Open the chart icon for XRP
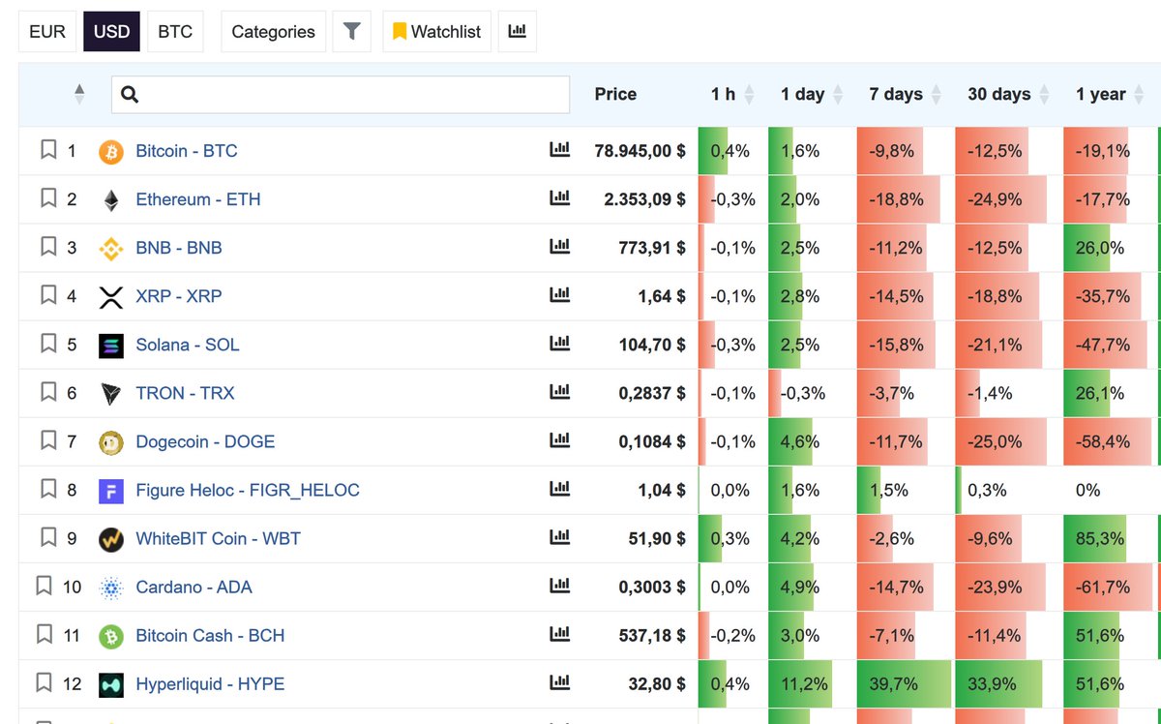Image resolution: width=1161 pixels, height=724 pixels. pos(559,295)
